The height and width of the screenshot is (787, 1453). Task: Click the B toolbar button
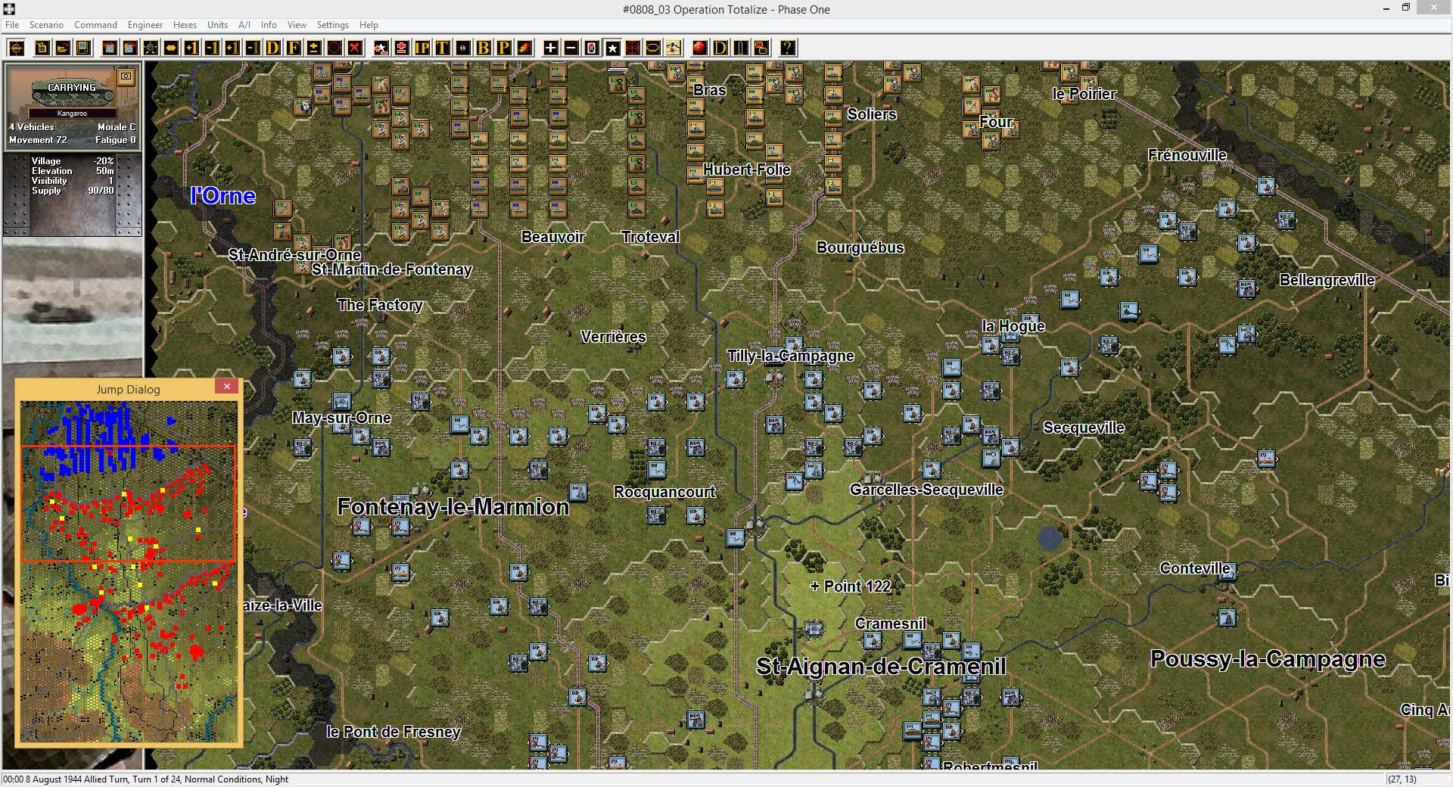[483, 48]
